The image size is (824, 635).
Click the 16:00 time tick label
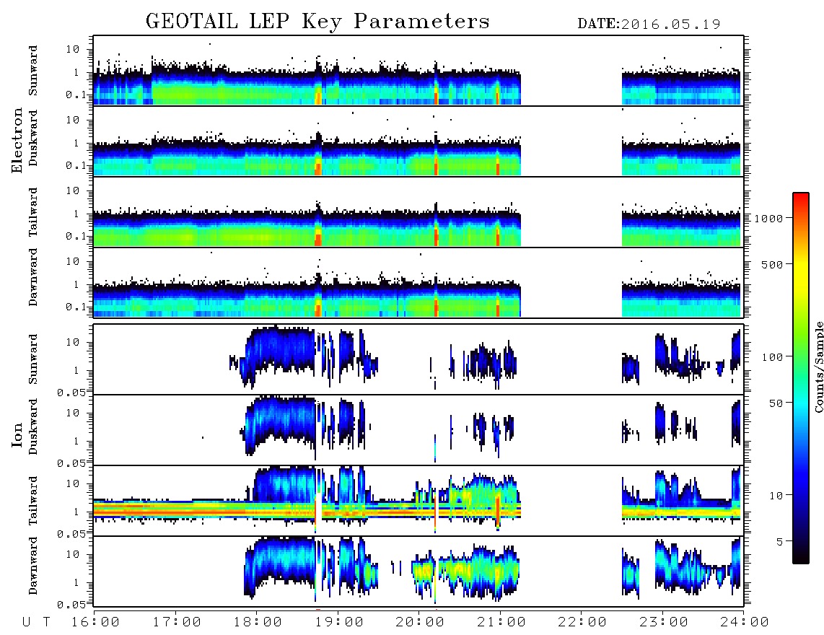pos(95,623)
